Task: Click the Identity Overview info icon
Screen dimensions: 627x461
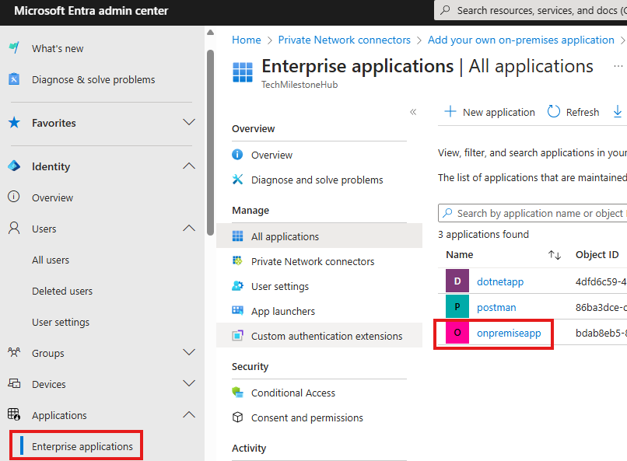Action: tap(13, 197)
